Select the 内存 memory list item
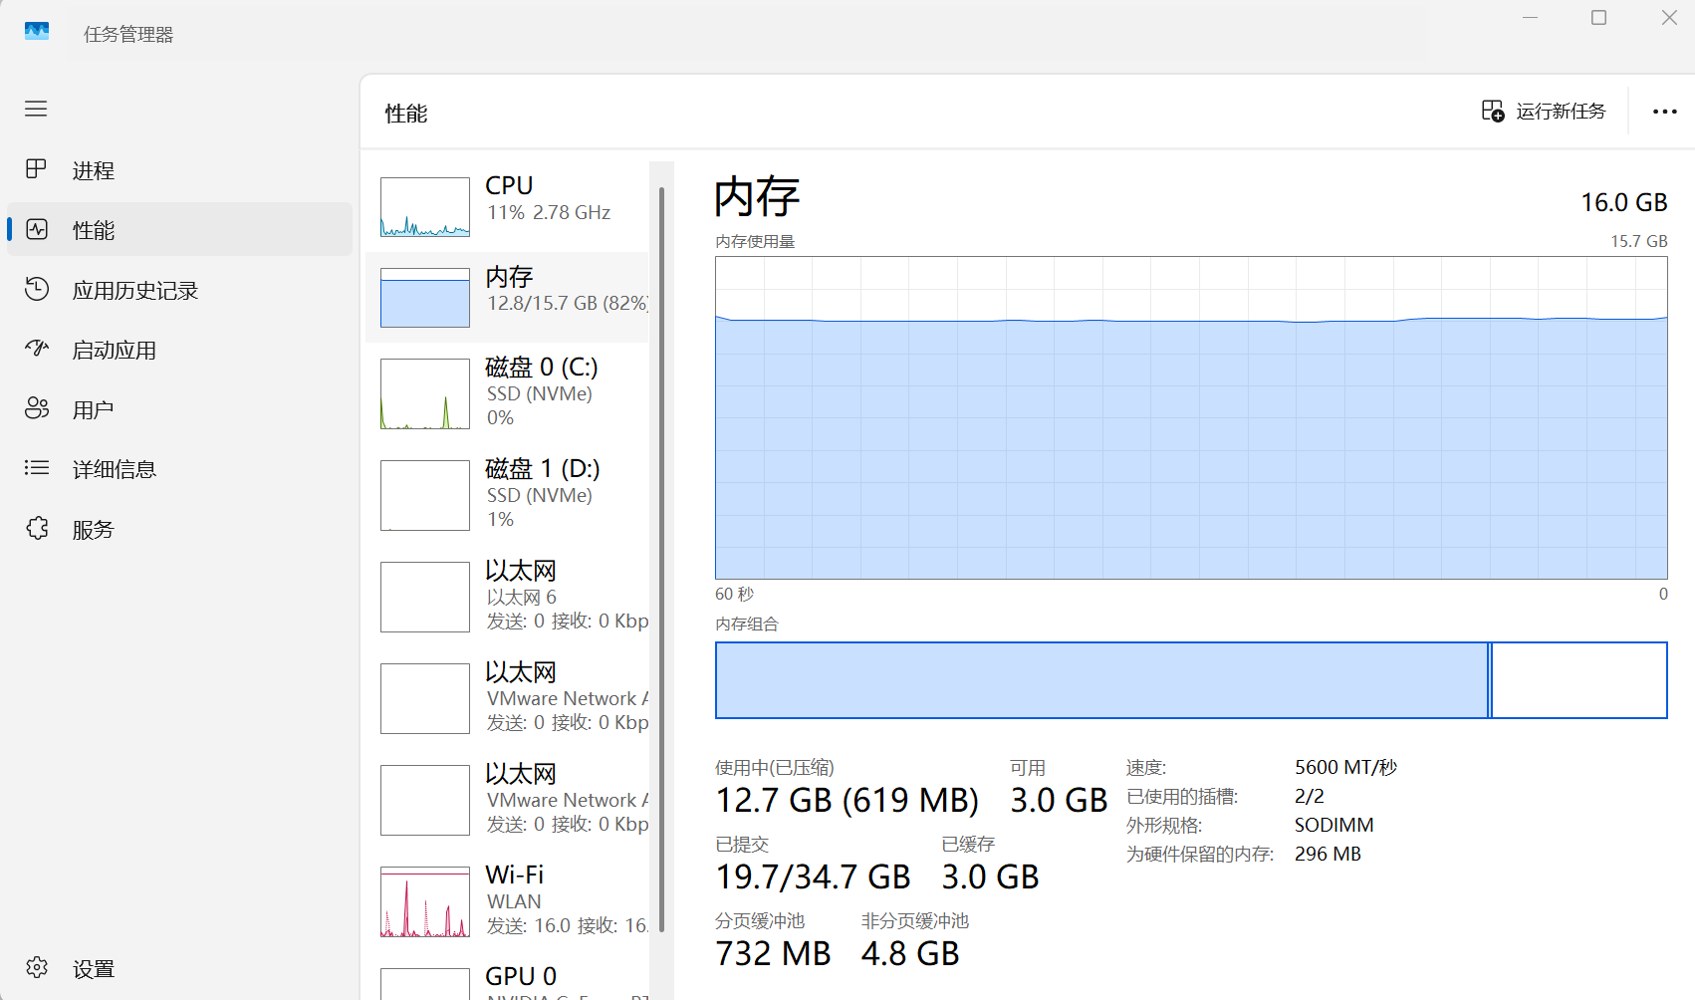1695x1000 pixels. [x=509, y=296]
